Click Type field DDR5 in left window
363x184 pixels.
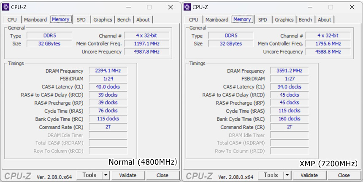pyautogui.click(x=49, y=35)
